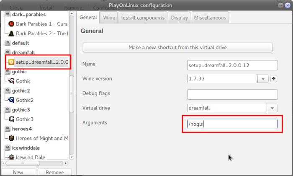Click the 64-bit drive icon beside gothic3
293x176 pixels.
pyautogui.click(x=8, y=110)
